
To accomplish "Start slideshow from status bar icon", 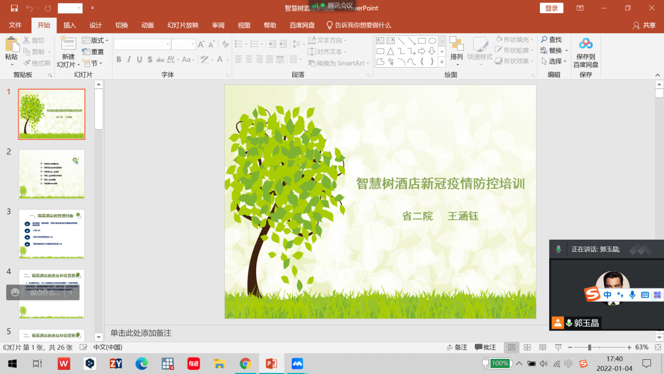I will 558,347.
